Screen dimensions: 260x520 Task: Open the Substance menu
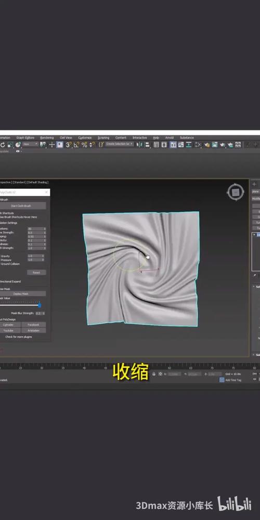(x=187, y=138)
